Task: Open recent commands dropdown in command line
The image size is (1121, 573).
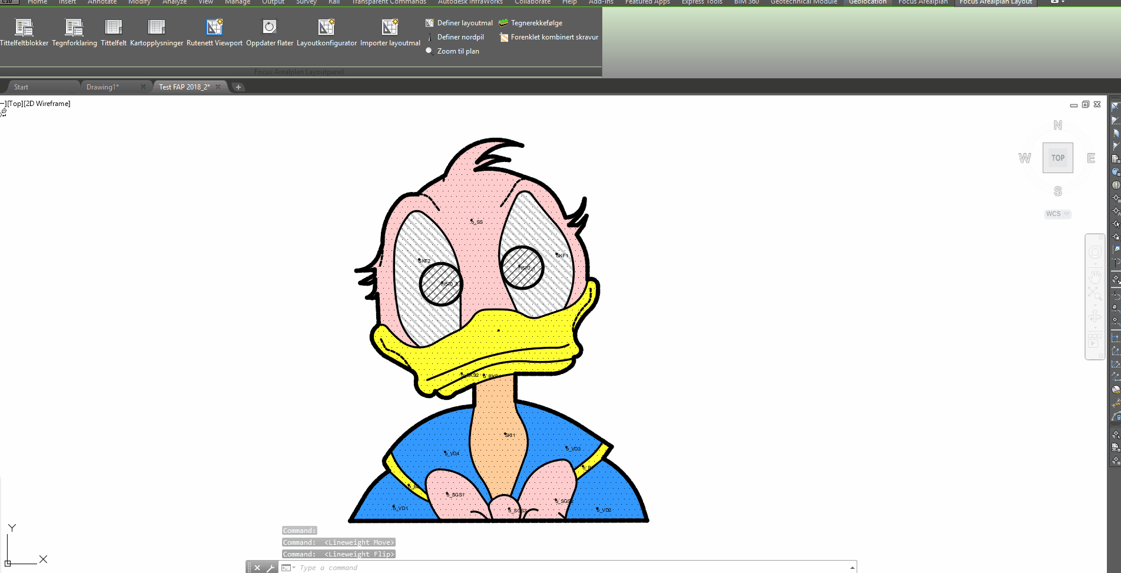Action: click(x=288, y=568)
